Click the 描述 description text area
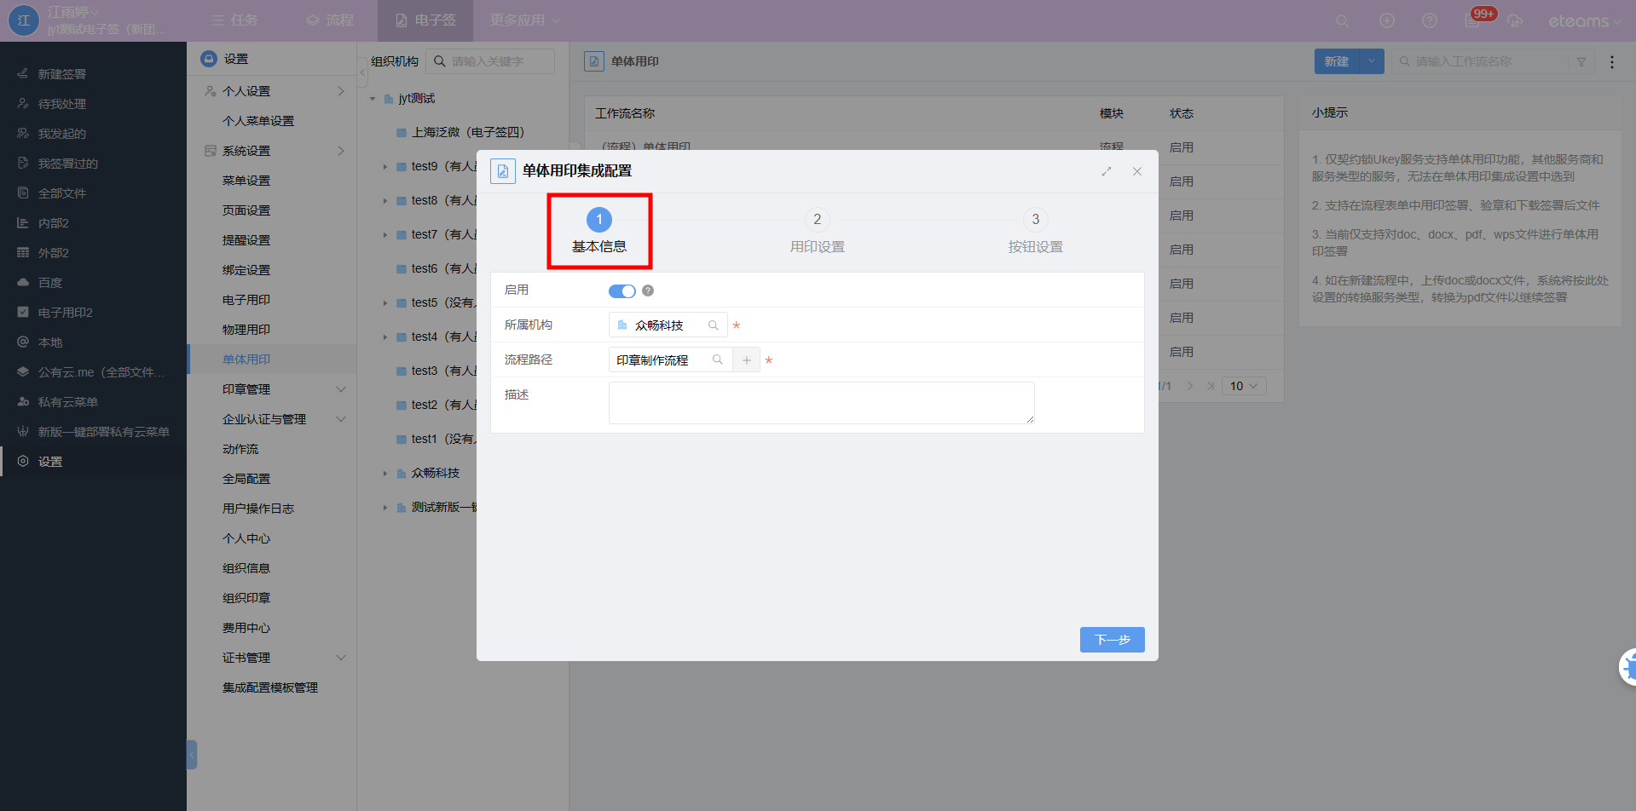The height and width of the screenshot is (811, 1636). (x=820, y=403)
